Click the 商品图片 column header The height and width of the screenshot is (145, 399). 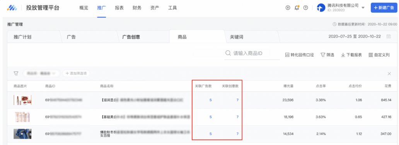20,86
